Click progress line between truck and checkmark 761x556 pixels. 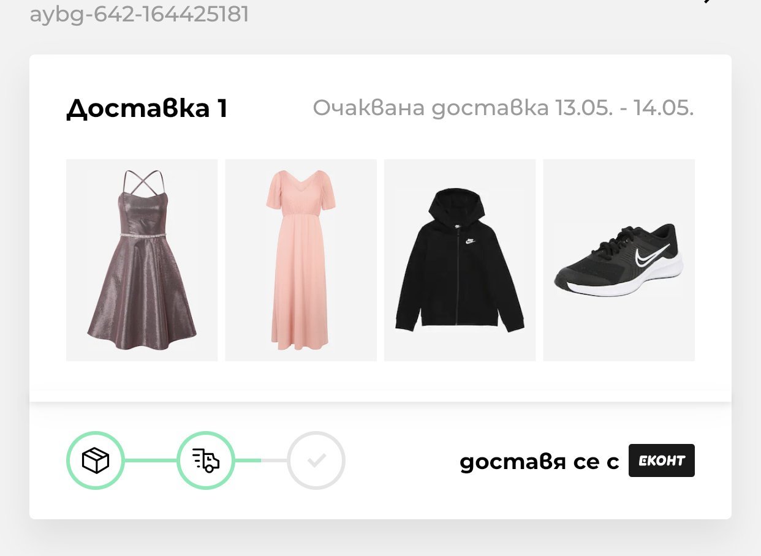pos(261,460)
